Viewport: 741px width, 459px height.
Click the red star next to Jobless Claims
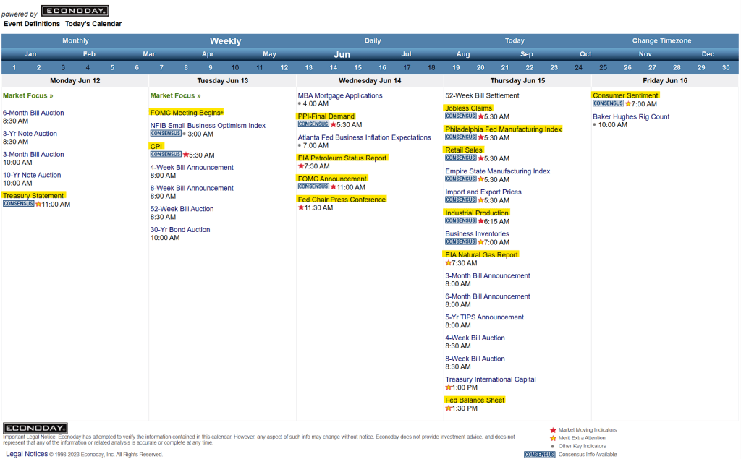tap(480, 116)
